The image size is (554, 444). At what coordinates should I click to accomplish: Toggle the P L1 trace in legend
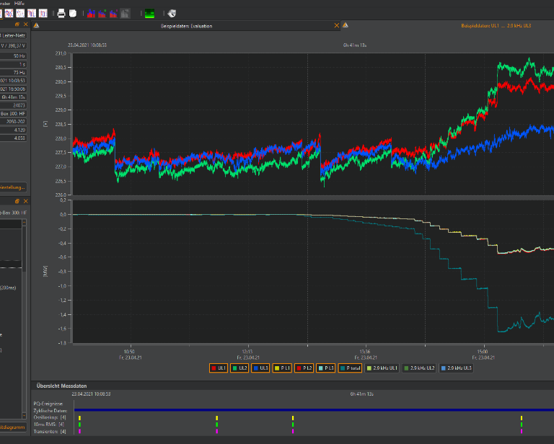[282, 368]
